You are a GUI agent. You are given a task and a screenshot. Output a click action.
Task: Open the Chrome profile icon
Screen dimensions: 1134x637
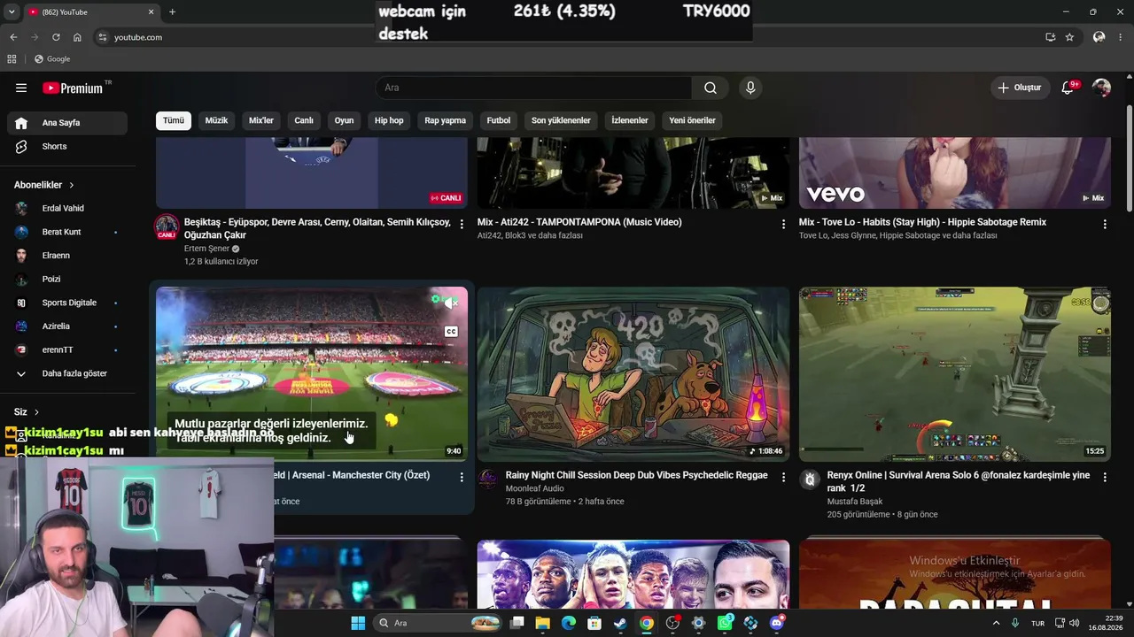[x=1099, y=37]
